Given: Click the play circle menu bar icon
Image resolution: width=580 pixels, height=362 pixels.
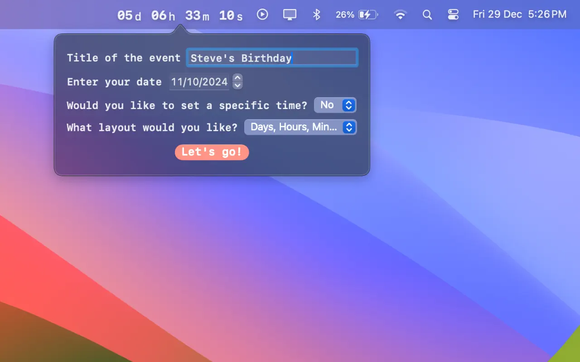Looking at the screenshot, I should pyautogui.click(x=262, y=14).
